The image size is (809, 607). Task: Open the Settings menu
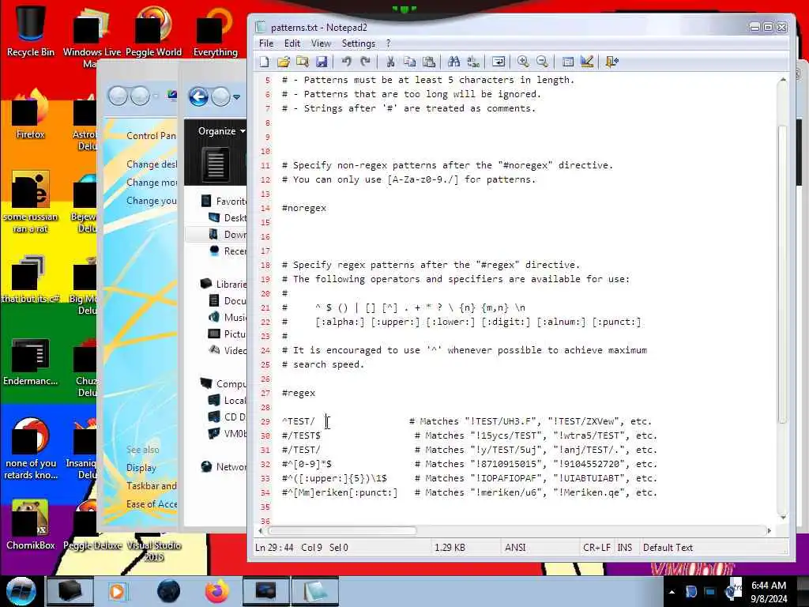[359, 43]
